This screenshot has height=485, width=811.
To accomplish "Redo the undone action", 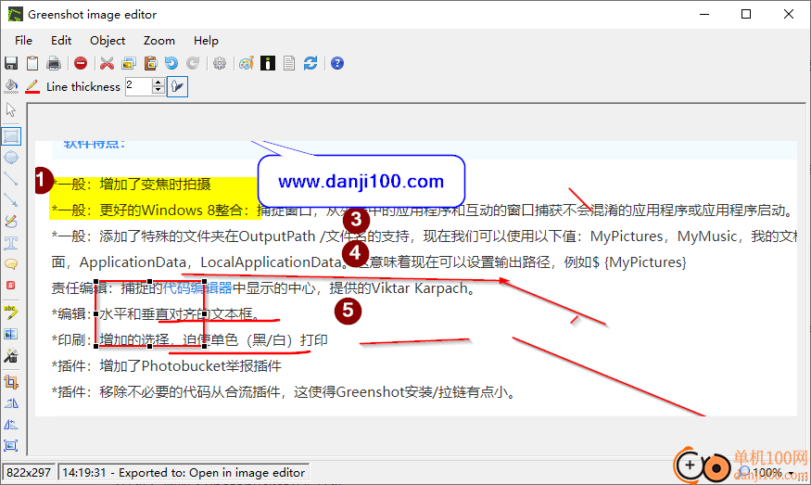I will (193, 63).
